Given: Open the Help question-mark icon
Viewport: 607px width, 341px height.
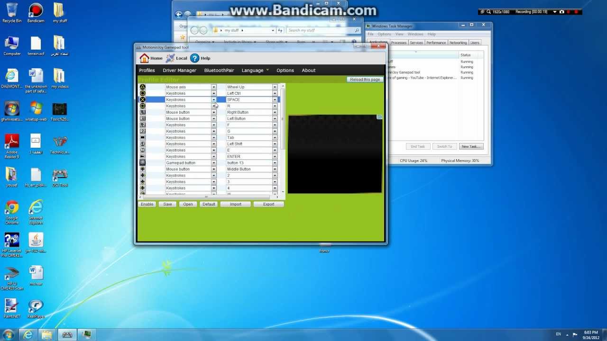Looking at the screenshot, I should [194, 58].
